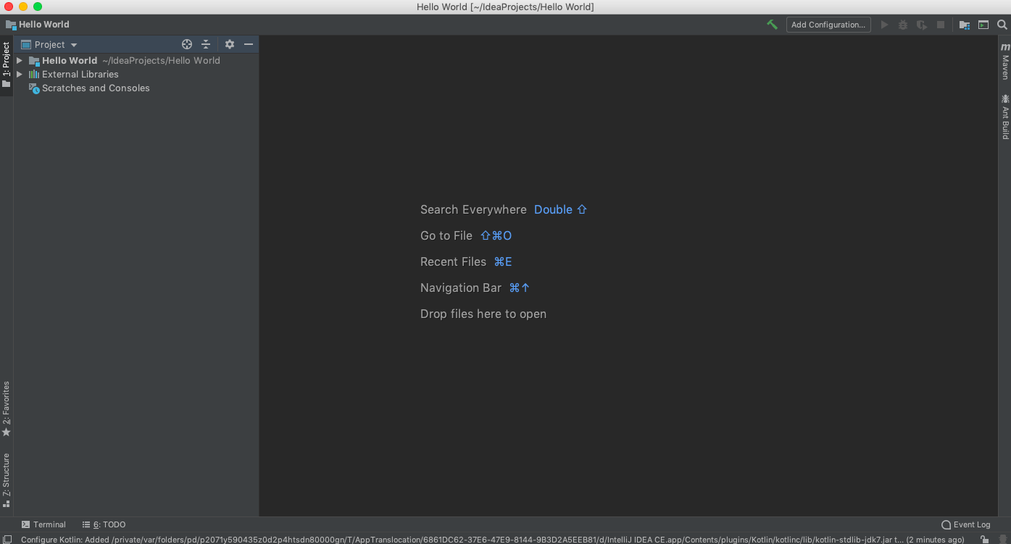1011x544 pixels.
Task: Click the open padlock read-only status icon
Action: (x=984, y=539)
